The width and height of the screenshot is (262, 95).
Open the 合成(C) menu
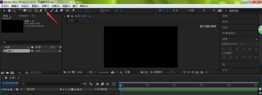(x=25, y=6)
